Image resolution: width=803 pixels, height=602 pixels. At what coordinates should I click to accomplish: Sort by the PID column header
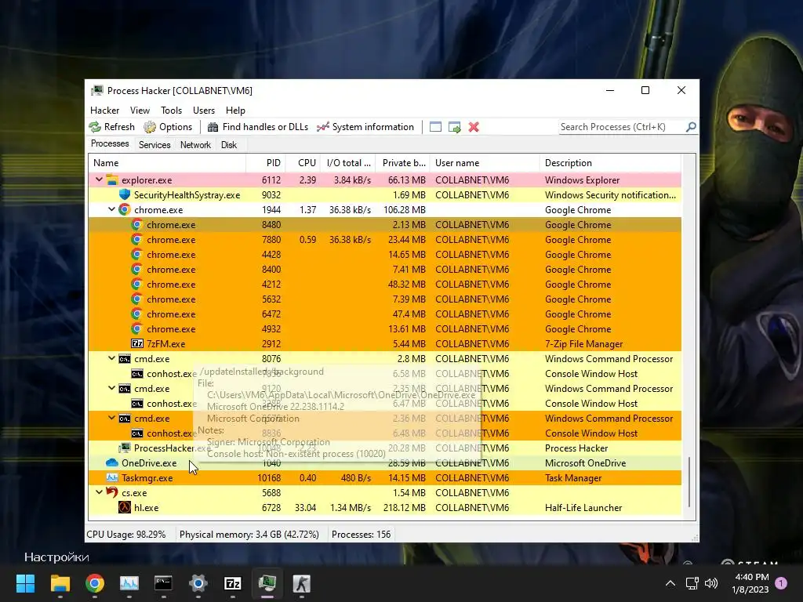[x=266, y=163]
